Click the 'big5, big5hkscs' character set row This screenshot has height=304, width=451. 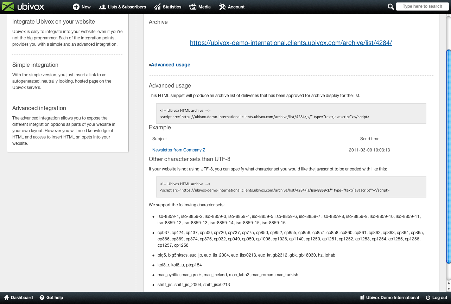tap(246, 255)
